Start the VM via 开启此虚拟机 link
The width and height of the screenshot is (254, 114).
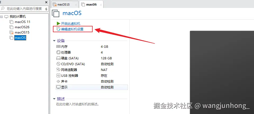tap(71, 24)
